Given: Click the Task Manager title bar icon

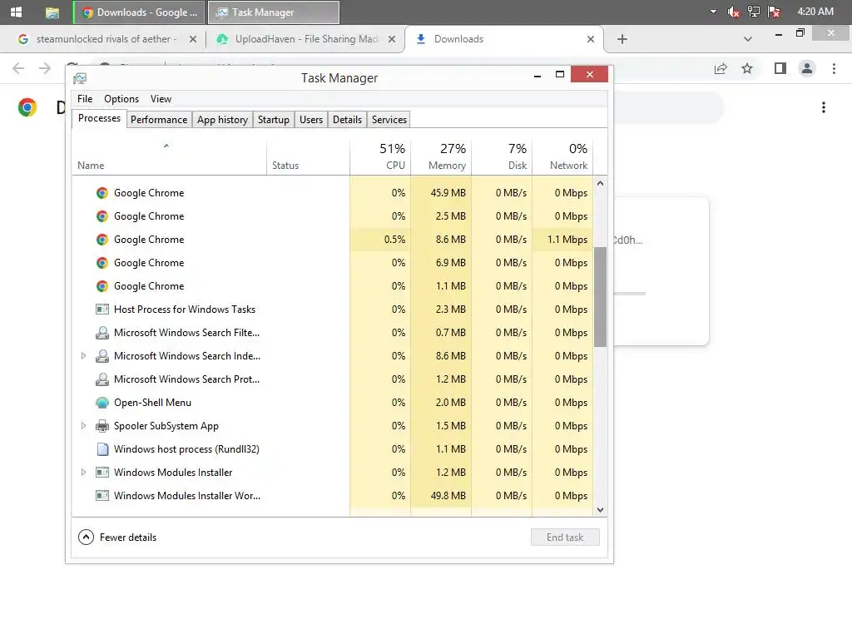Looking at the screenshot, I should coord(80,78).
